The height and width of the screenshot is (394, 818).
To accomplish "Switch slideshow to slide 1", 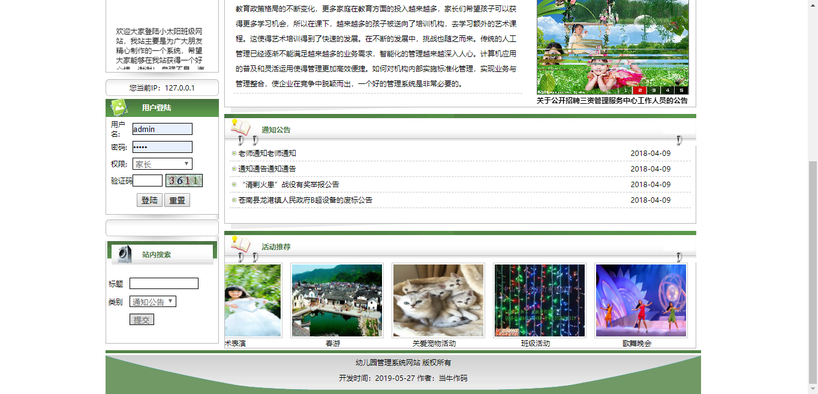I will tap(625, 91).
